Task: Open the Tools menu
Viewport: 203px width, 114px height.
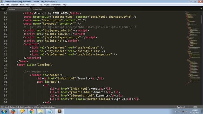Action: 40,5
